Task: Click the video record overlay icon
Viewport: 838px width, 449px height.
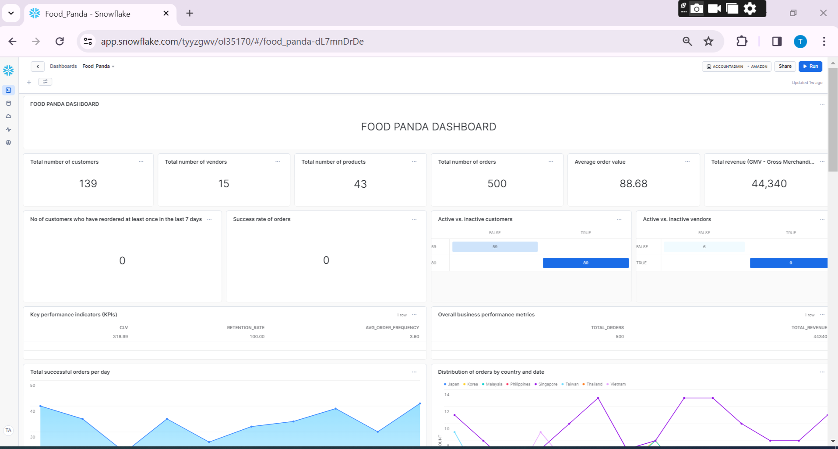Action: click(715, 8)
